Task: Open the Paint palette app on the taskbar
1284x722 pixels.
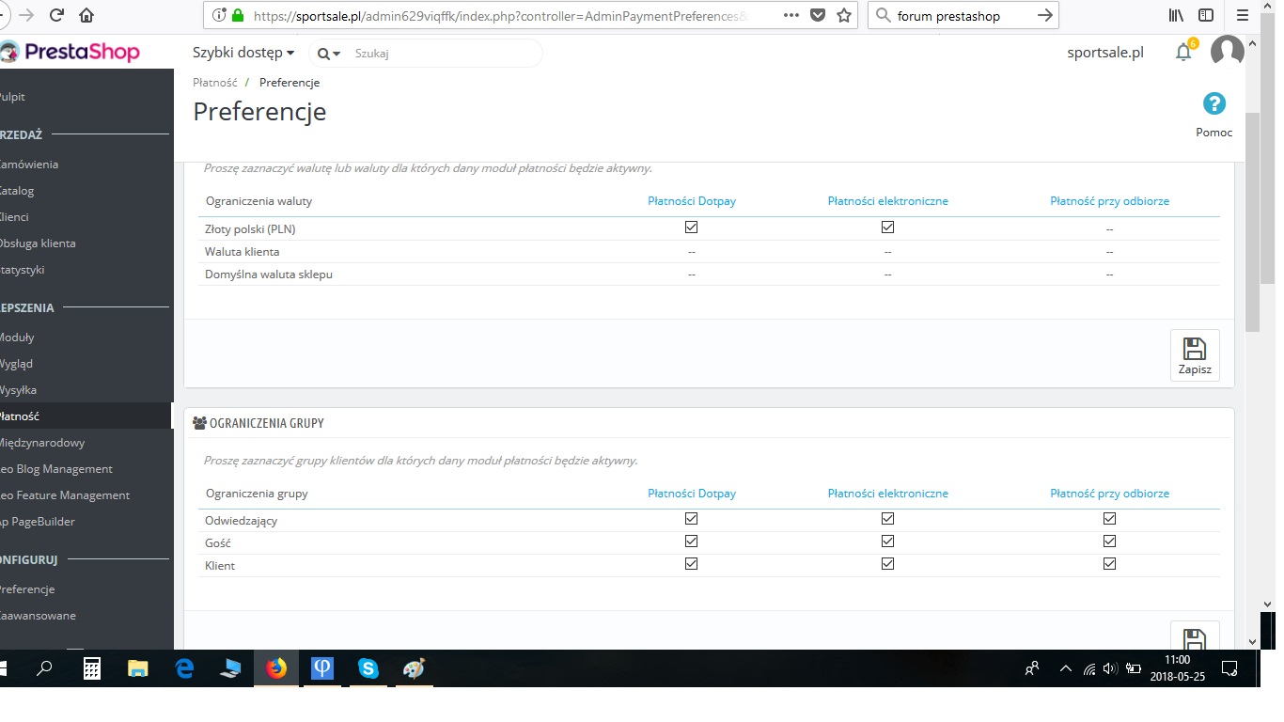Action: [414, 668]
